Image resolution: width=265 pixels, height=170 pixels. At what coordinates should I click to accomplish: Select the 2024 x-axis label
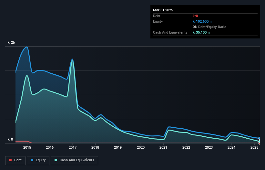231,147
